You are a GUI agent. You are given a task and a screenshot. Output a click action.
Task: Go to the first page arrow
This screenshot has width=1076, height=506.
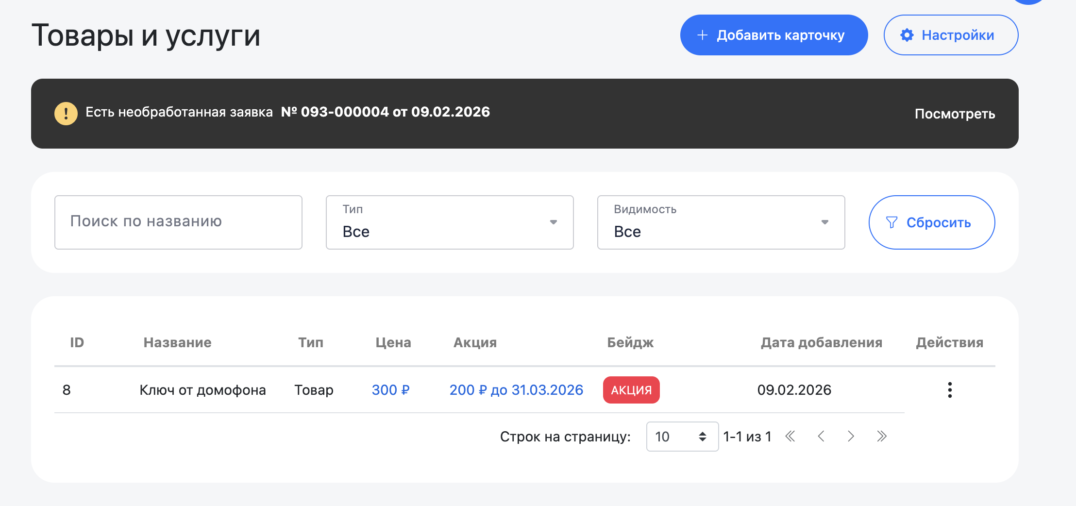790,437
